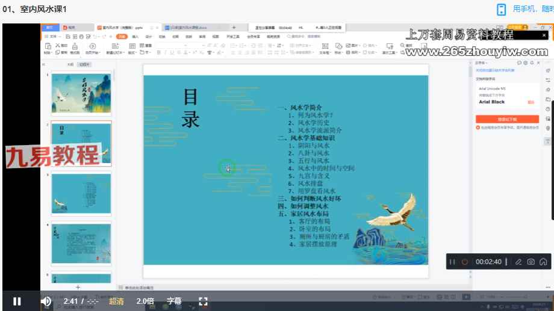This screenshot has width=554, height=311.
Task: Click the 五、家居风水布局 heading on slide
Action: coord(303,214)
